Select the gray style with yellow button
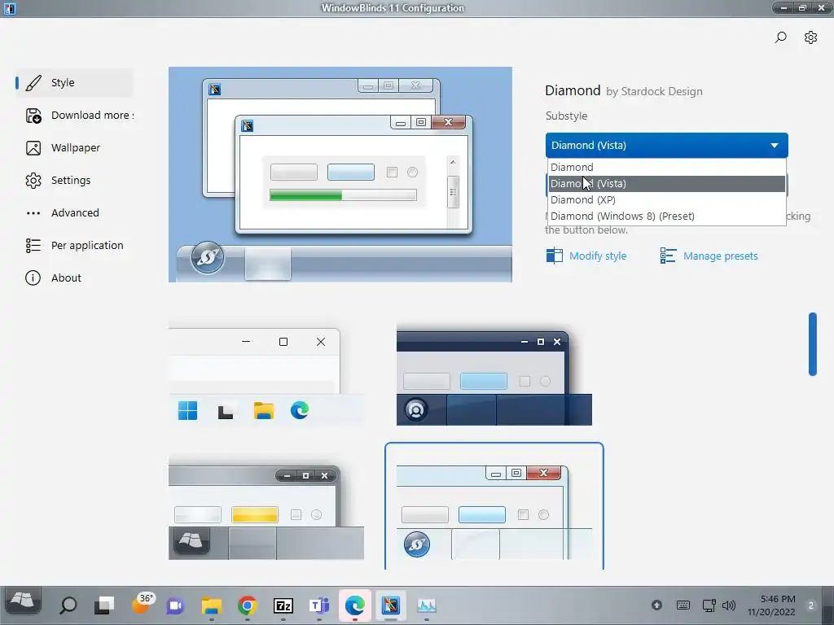This screenshot has width=834, height=625. click(x=266, y=509)
